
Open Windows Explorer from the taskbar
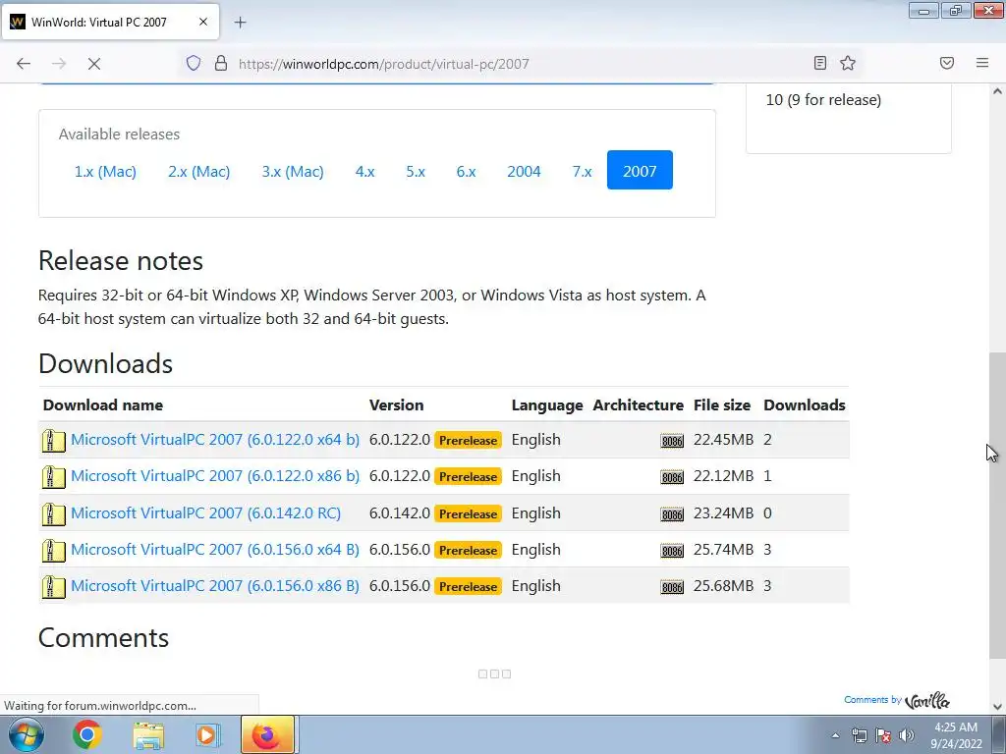coord(148,734)
